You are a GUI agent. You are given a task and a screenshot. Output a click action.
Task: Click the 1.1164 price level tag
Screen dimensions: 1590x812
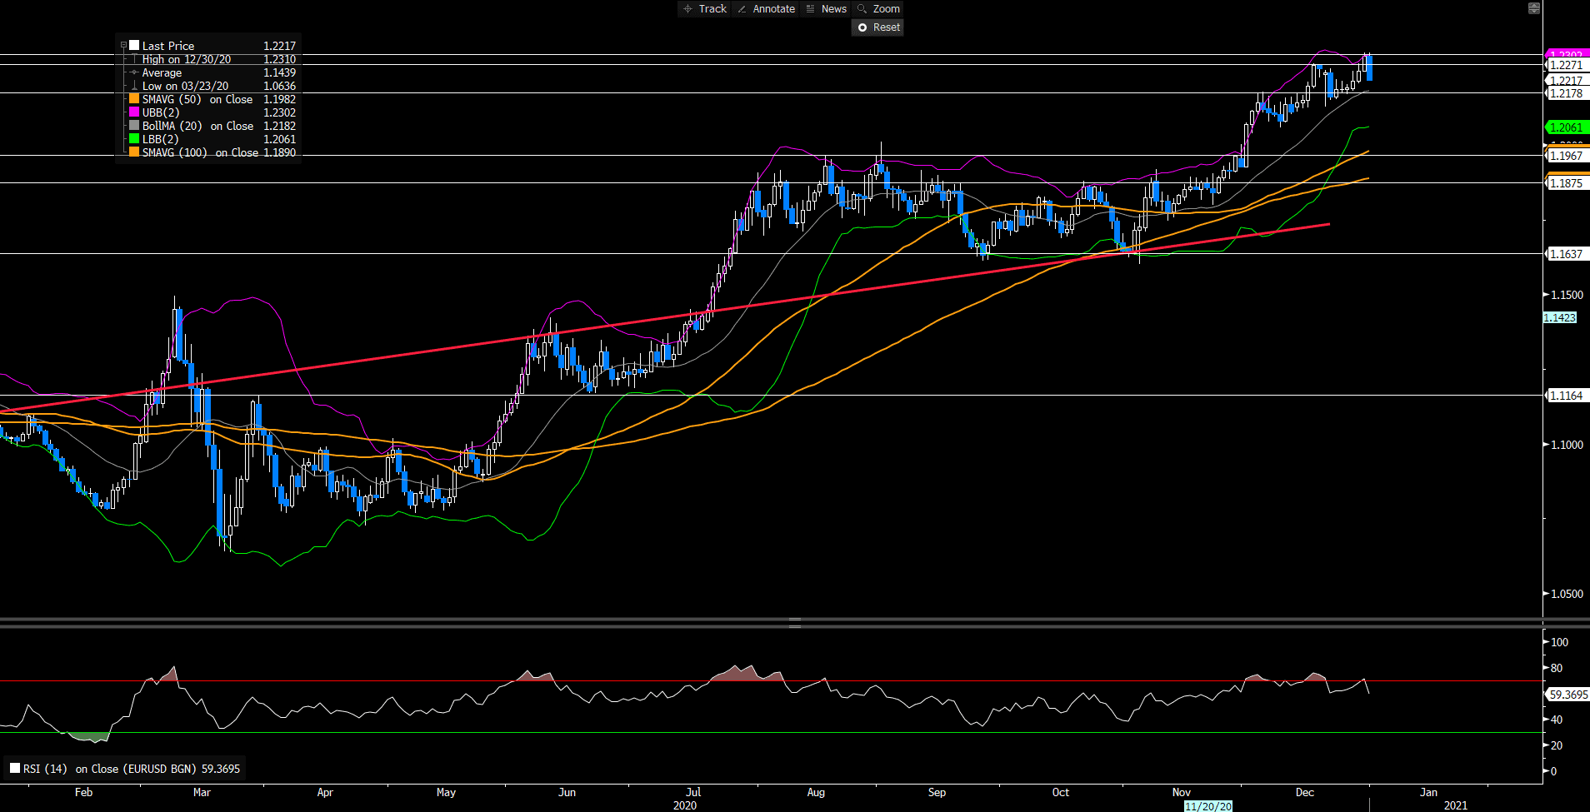coord(1567,396)
